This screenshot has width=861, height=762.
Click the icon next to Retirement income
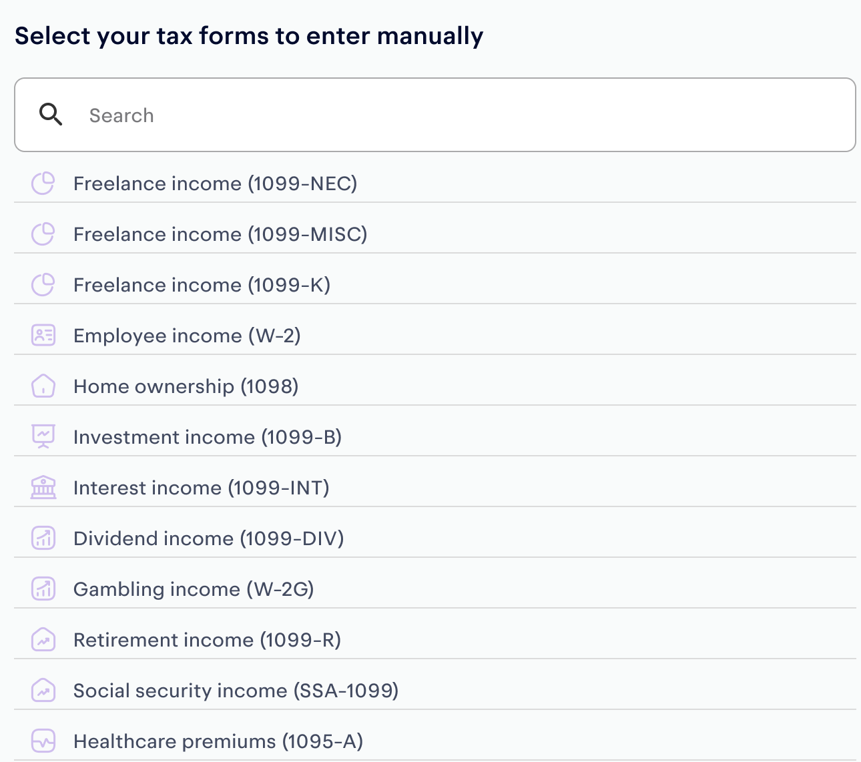click(43, 639)
